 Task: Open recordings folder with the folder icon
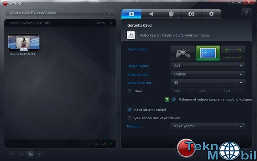tap(31, 155)
